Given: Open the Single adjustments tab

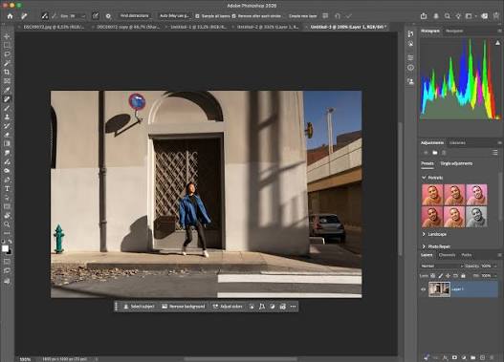Looking at the screenshot, I should pyautogui.click(x=456, y=163).
